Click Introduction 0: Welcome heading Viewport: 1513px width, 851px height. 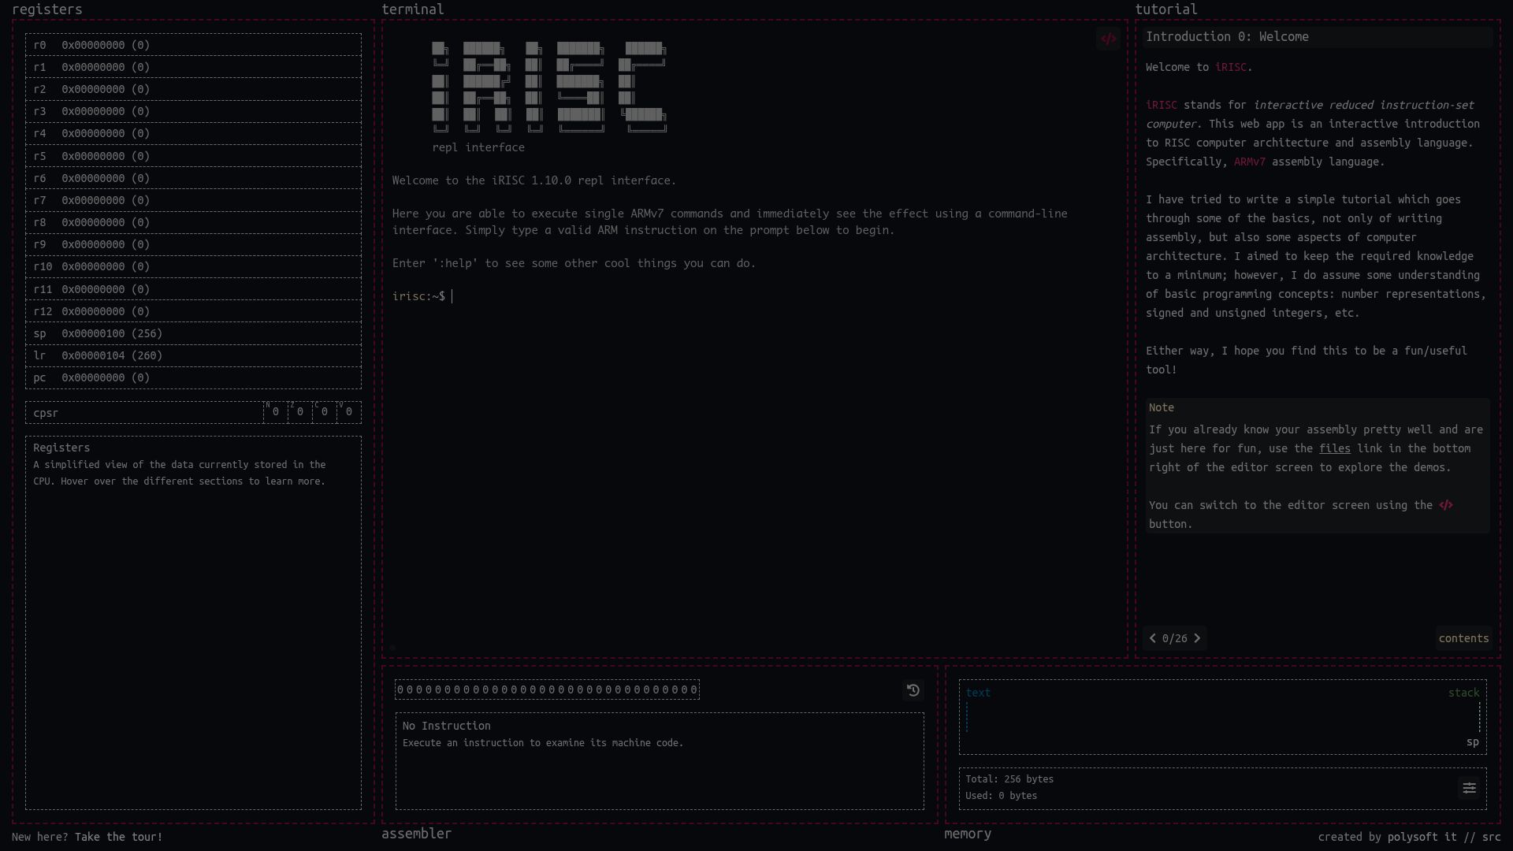point(1227,36)
